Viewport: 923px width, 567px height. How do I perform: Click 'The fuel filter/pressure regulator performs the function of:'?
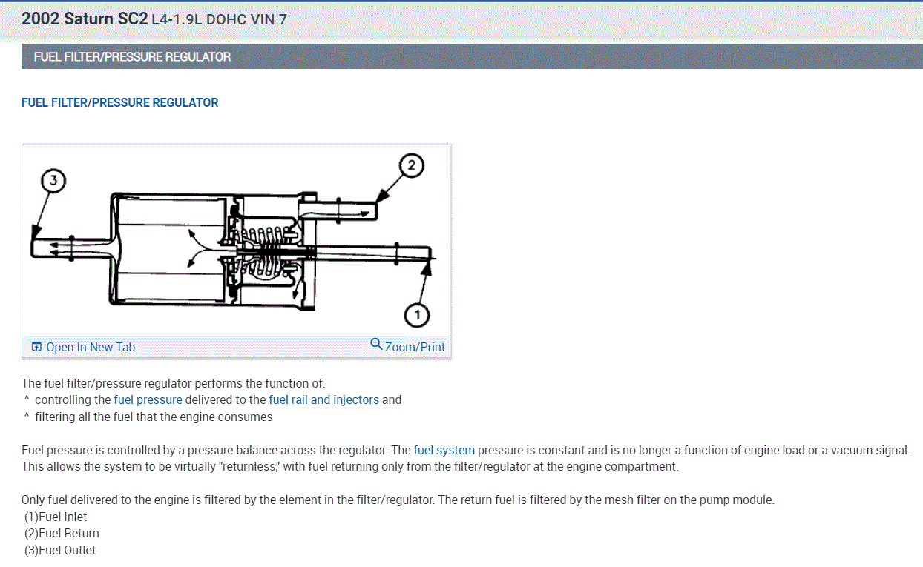(174, 383)
